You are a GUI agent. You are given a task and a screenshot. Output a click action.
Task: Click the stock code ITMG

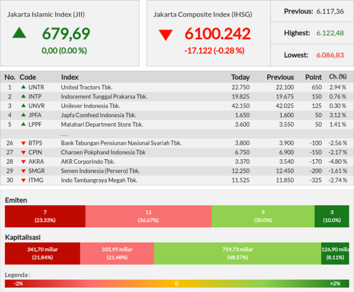tap(36, 180)
